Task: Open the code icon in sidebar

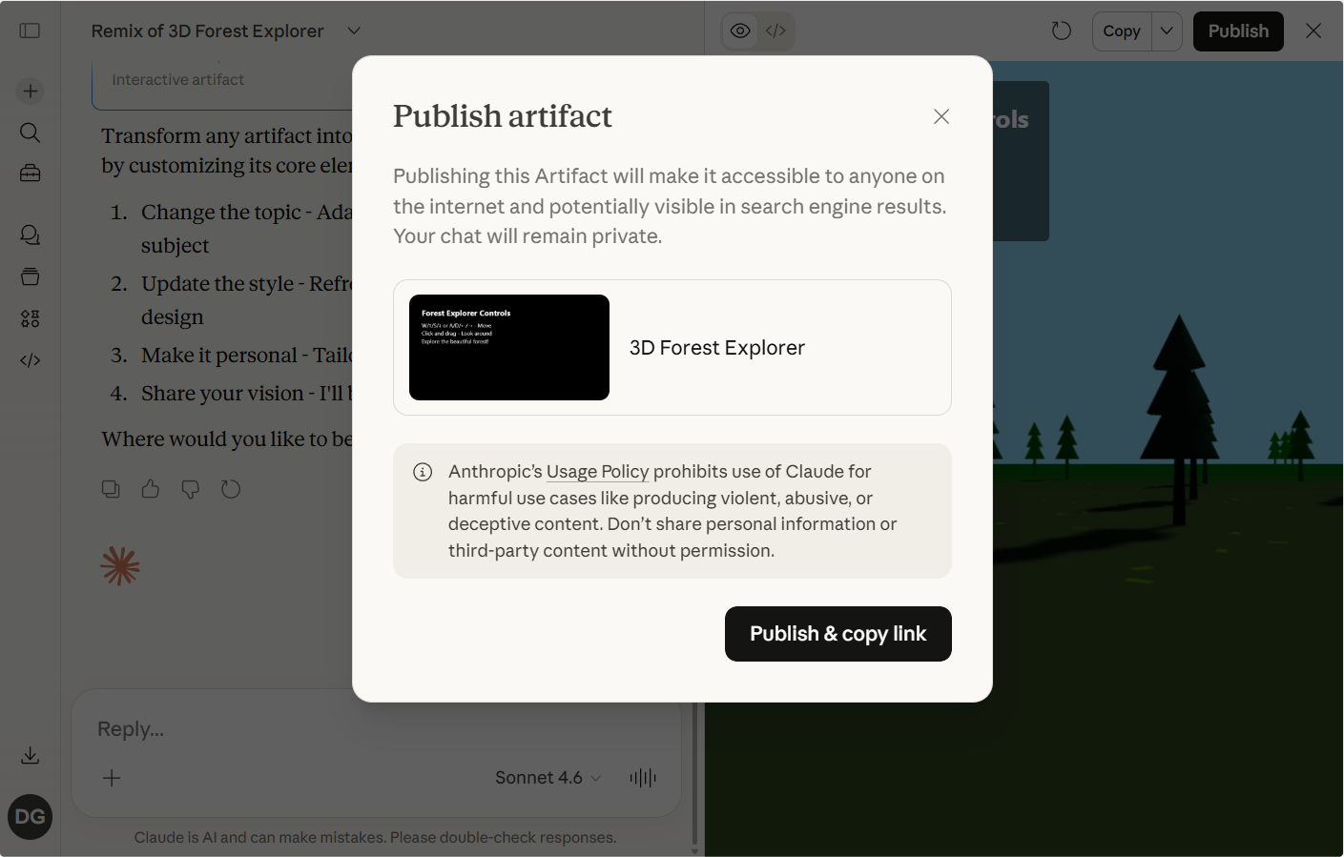Action: pyautogui.click(x=31, y=360)
